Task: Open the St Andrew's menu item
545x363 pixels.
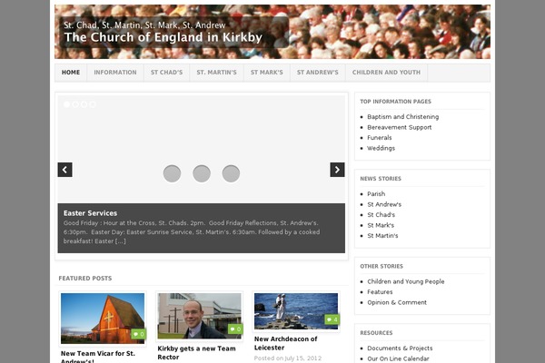Action: point(317,73)
